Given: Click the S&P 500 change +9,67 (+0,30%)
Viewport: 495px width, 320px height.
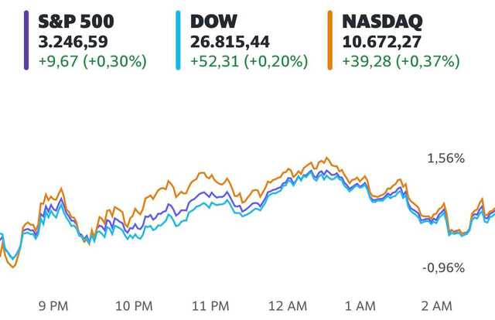Looking at the screenshot, I should 91,61.
